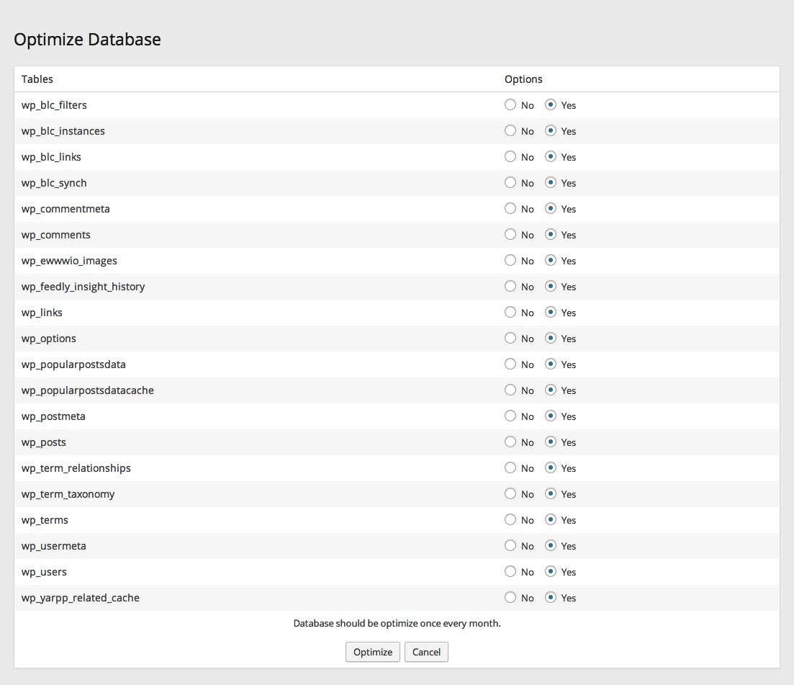This screenshot has height=685, width=794.
Task: Pick No for wp_term_taxonomy
Action: pos(510,493)
